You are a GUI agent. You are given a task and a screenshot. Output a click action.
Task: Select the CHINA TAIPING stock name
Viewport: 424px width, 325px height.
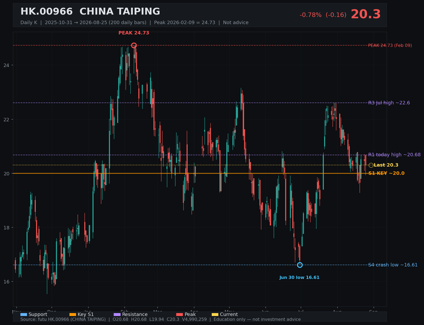120,12
